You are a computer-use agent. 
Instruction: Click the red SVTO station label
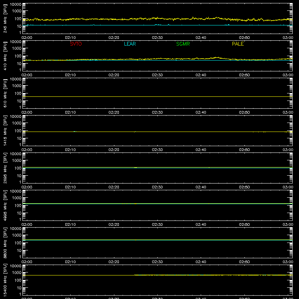pyautogui.click(x=76, y=44)
